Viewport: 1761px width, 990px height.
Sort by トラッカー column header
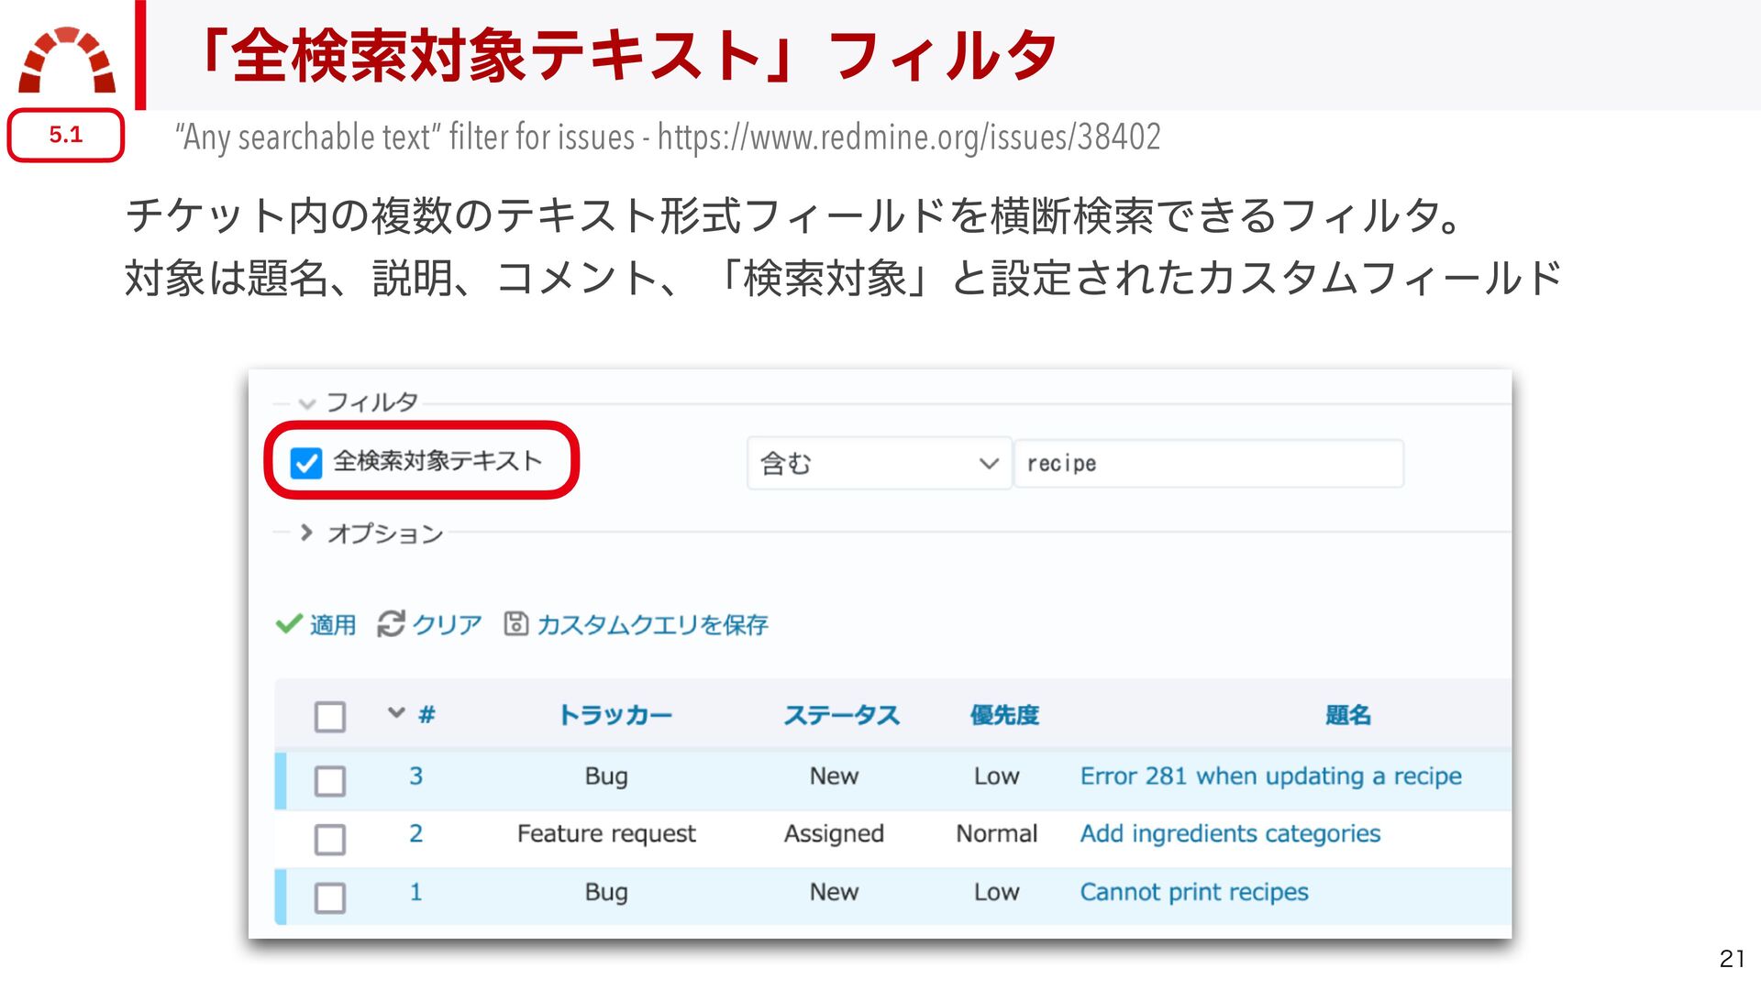(615, 715)
